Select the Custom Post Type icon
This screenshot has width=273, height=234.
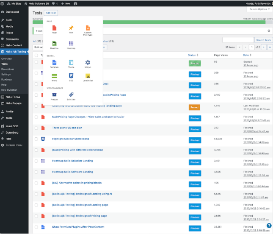point(88,28)
